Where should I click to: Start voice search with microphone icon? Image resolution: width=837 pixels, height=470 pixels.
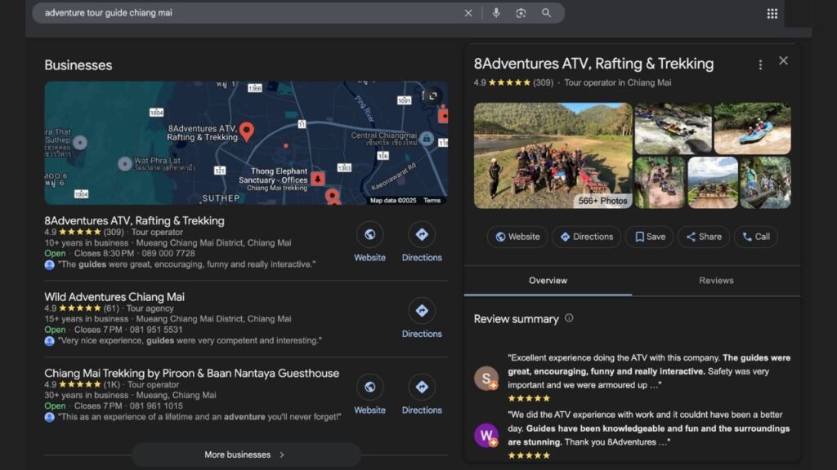coord(496,13)
